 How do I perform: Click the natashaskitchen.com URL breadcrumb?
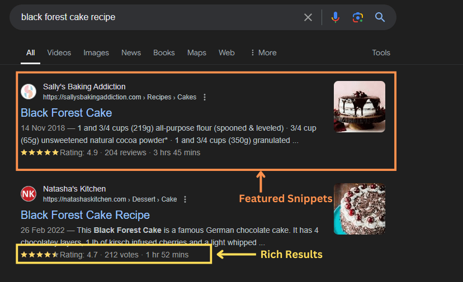110,199
